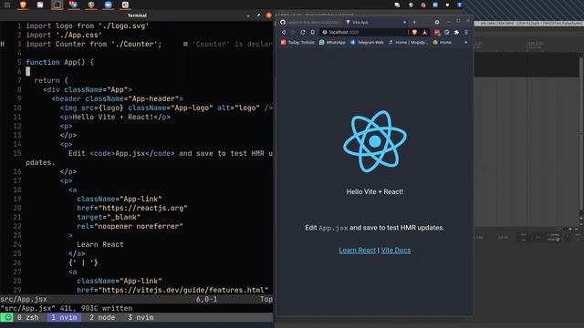The height and width of the screenshot is (328, 584).
Task: Open the Vite Docs link
Action: point(395,251)
